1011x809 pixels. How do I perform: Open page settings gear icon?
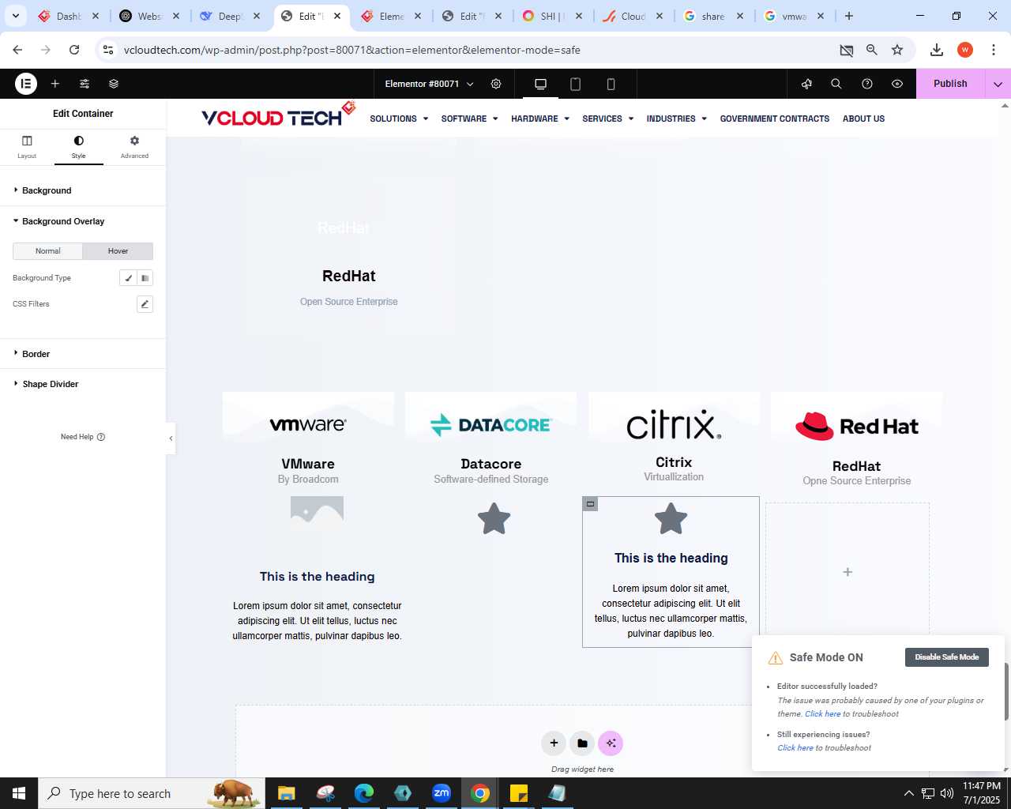click(x=496, y=84)
